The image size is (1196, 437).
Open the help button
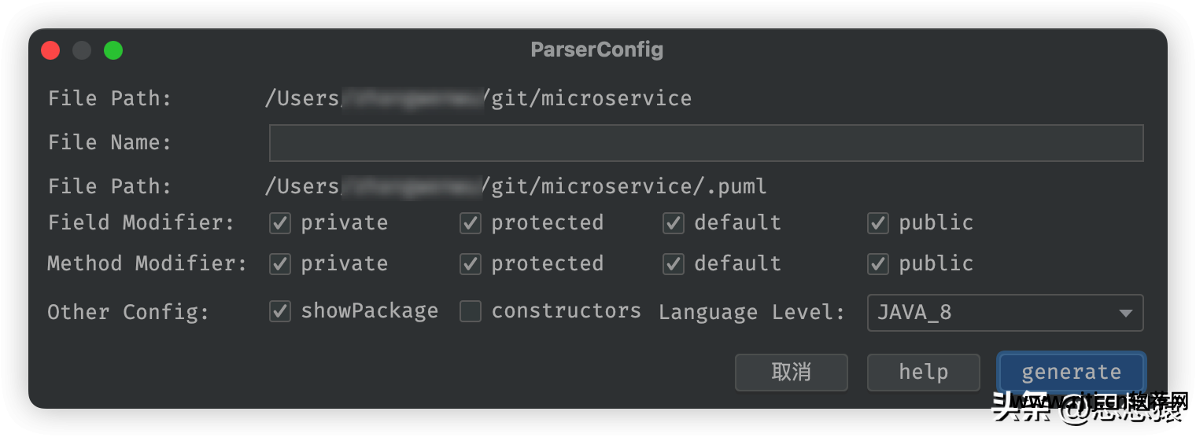coord(924,372)
